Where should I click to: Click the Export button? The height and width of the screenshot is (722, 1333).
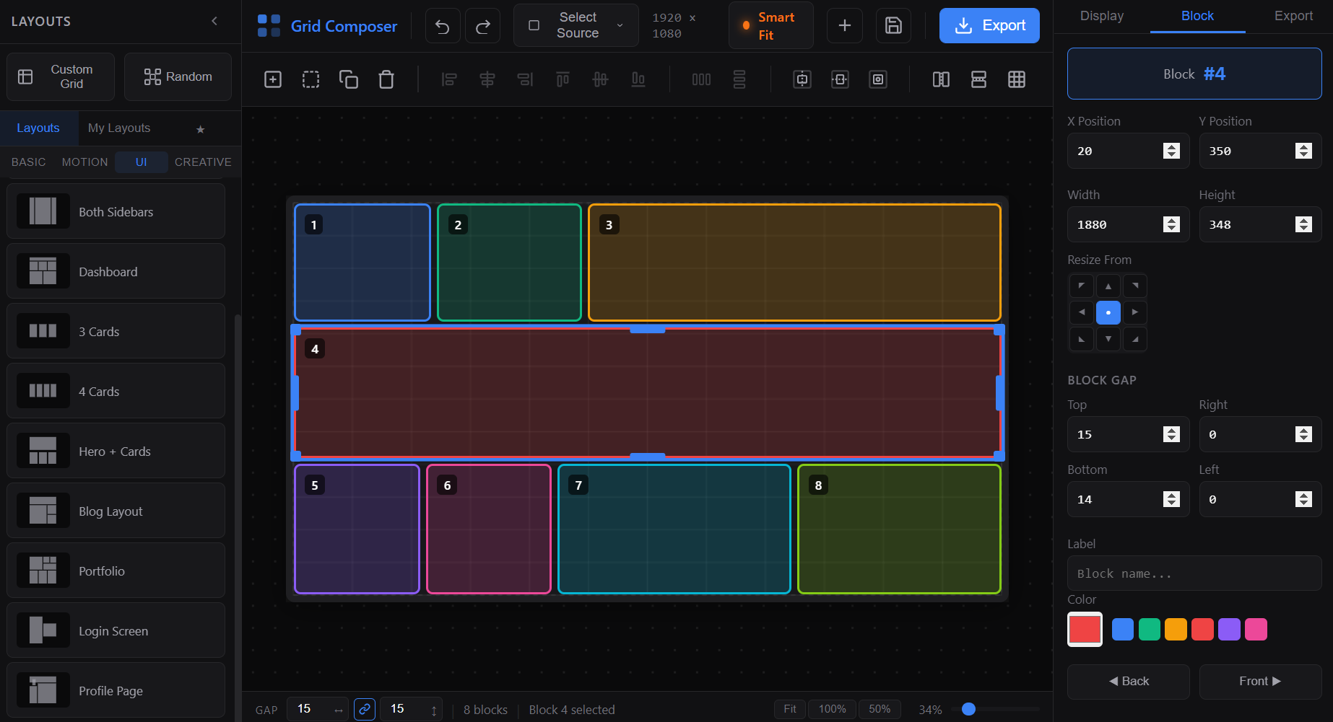pyautogui.click(x=989, y=25)
